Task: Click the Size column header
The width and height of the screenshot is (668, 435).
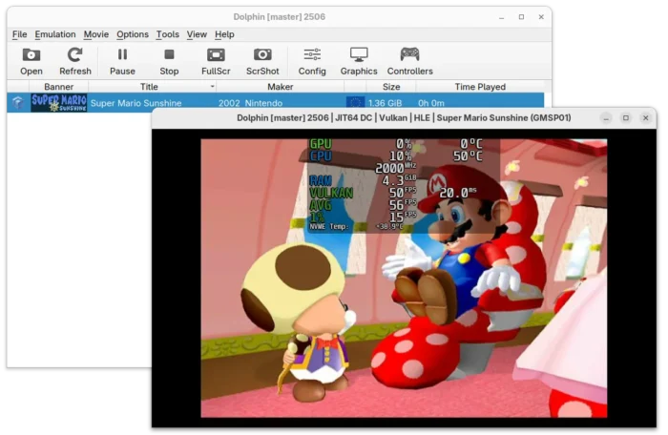Action: pyautogui.click(x=391, y=87)
